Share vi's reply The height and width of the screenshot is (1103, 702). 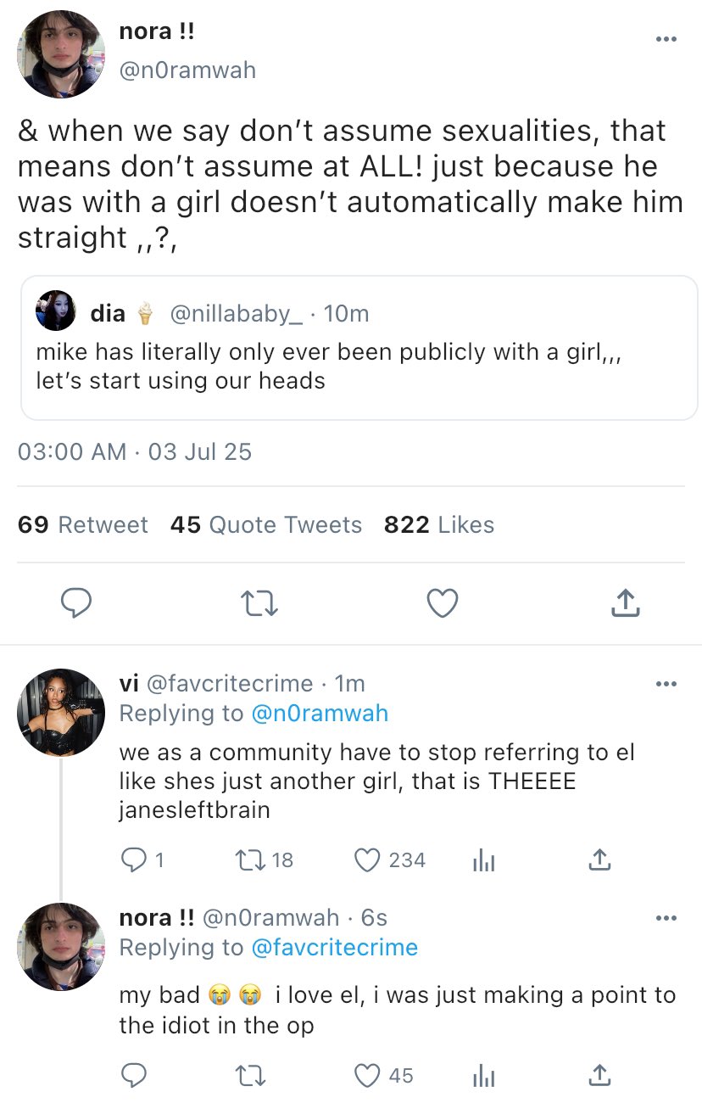point(599,860)
